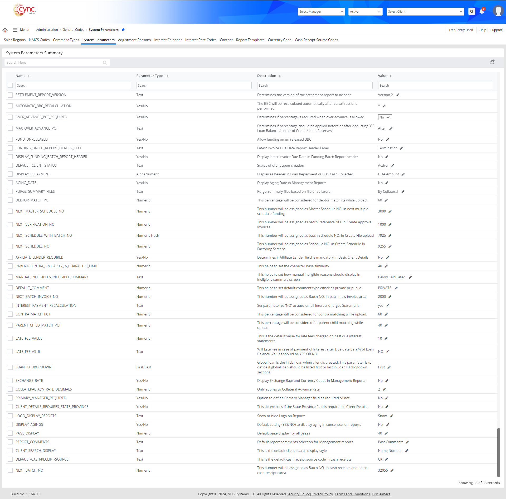
Task: Click the favorite star beside System Parameters
Action: pos(123,29)
